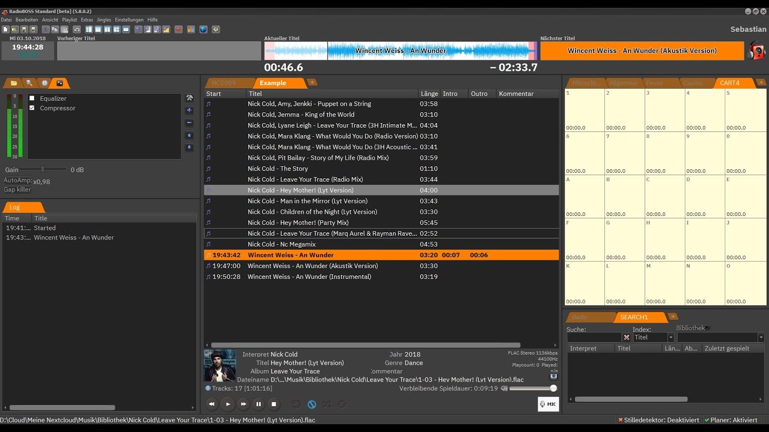The image size is (769, 432).
Task: Open the Datei menu
Action: (6, 20)
